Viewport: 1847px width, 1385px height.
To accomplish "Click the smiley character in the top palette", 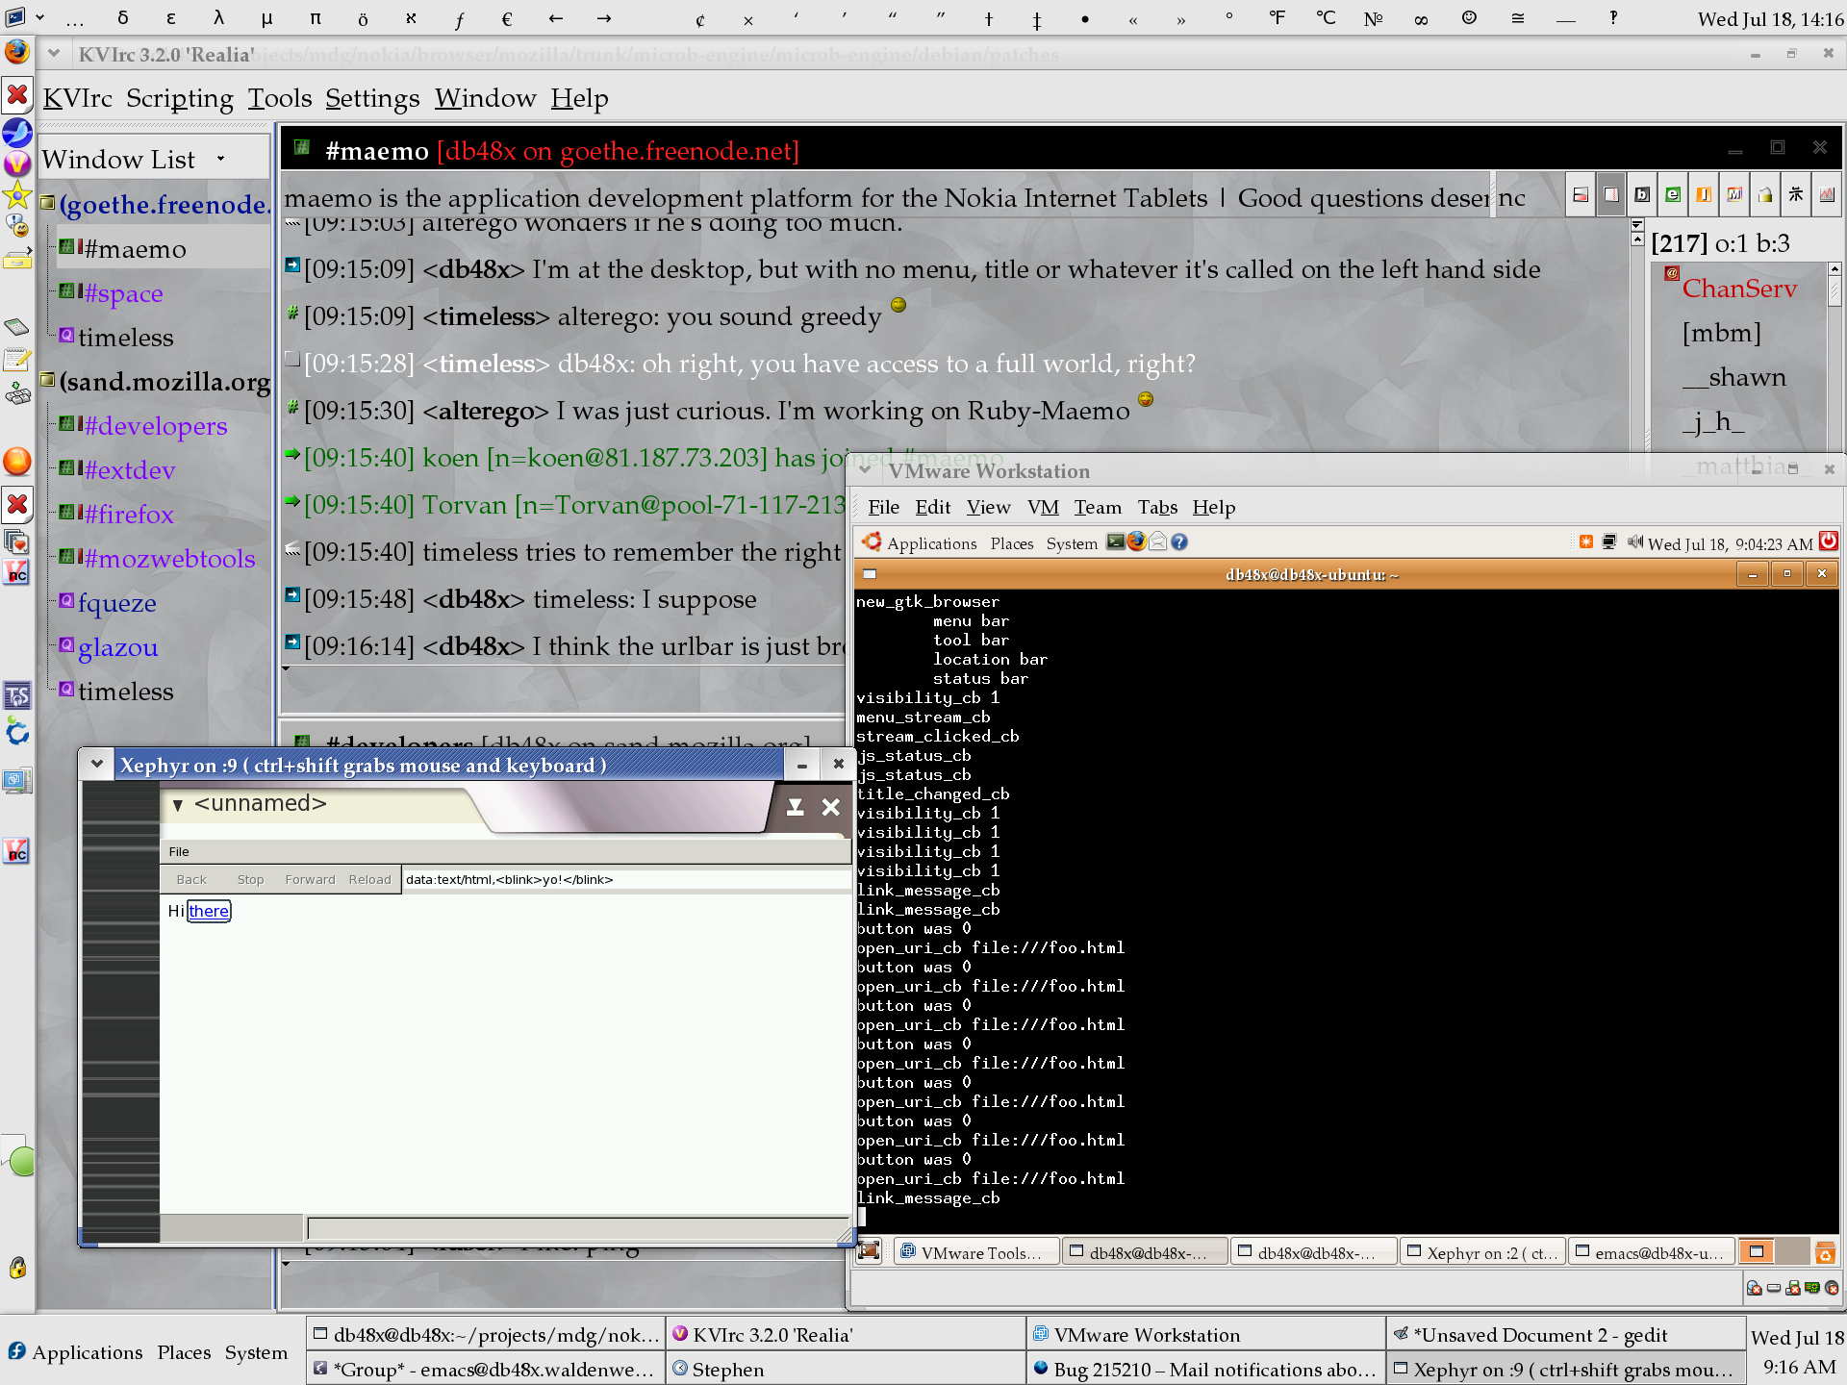I will pos(1469,17).
